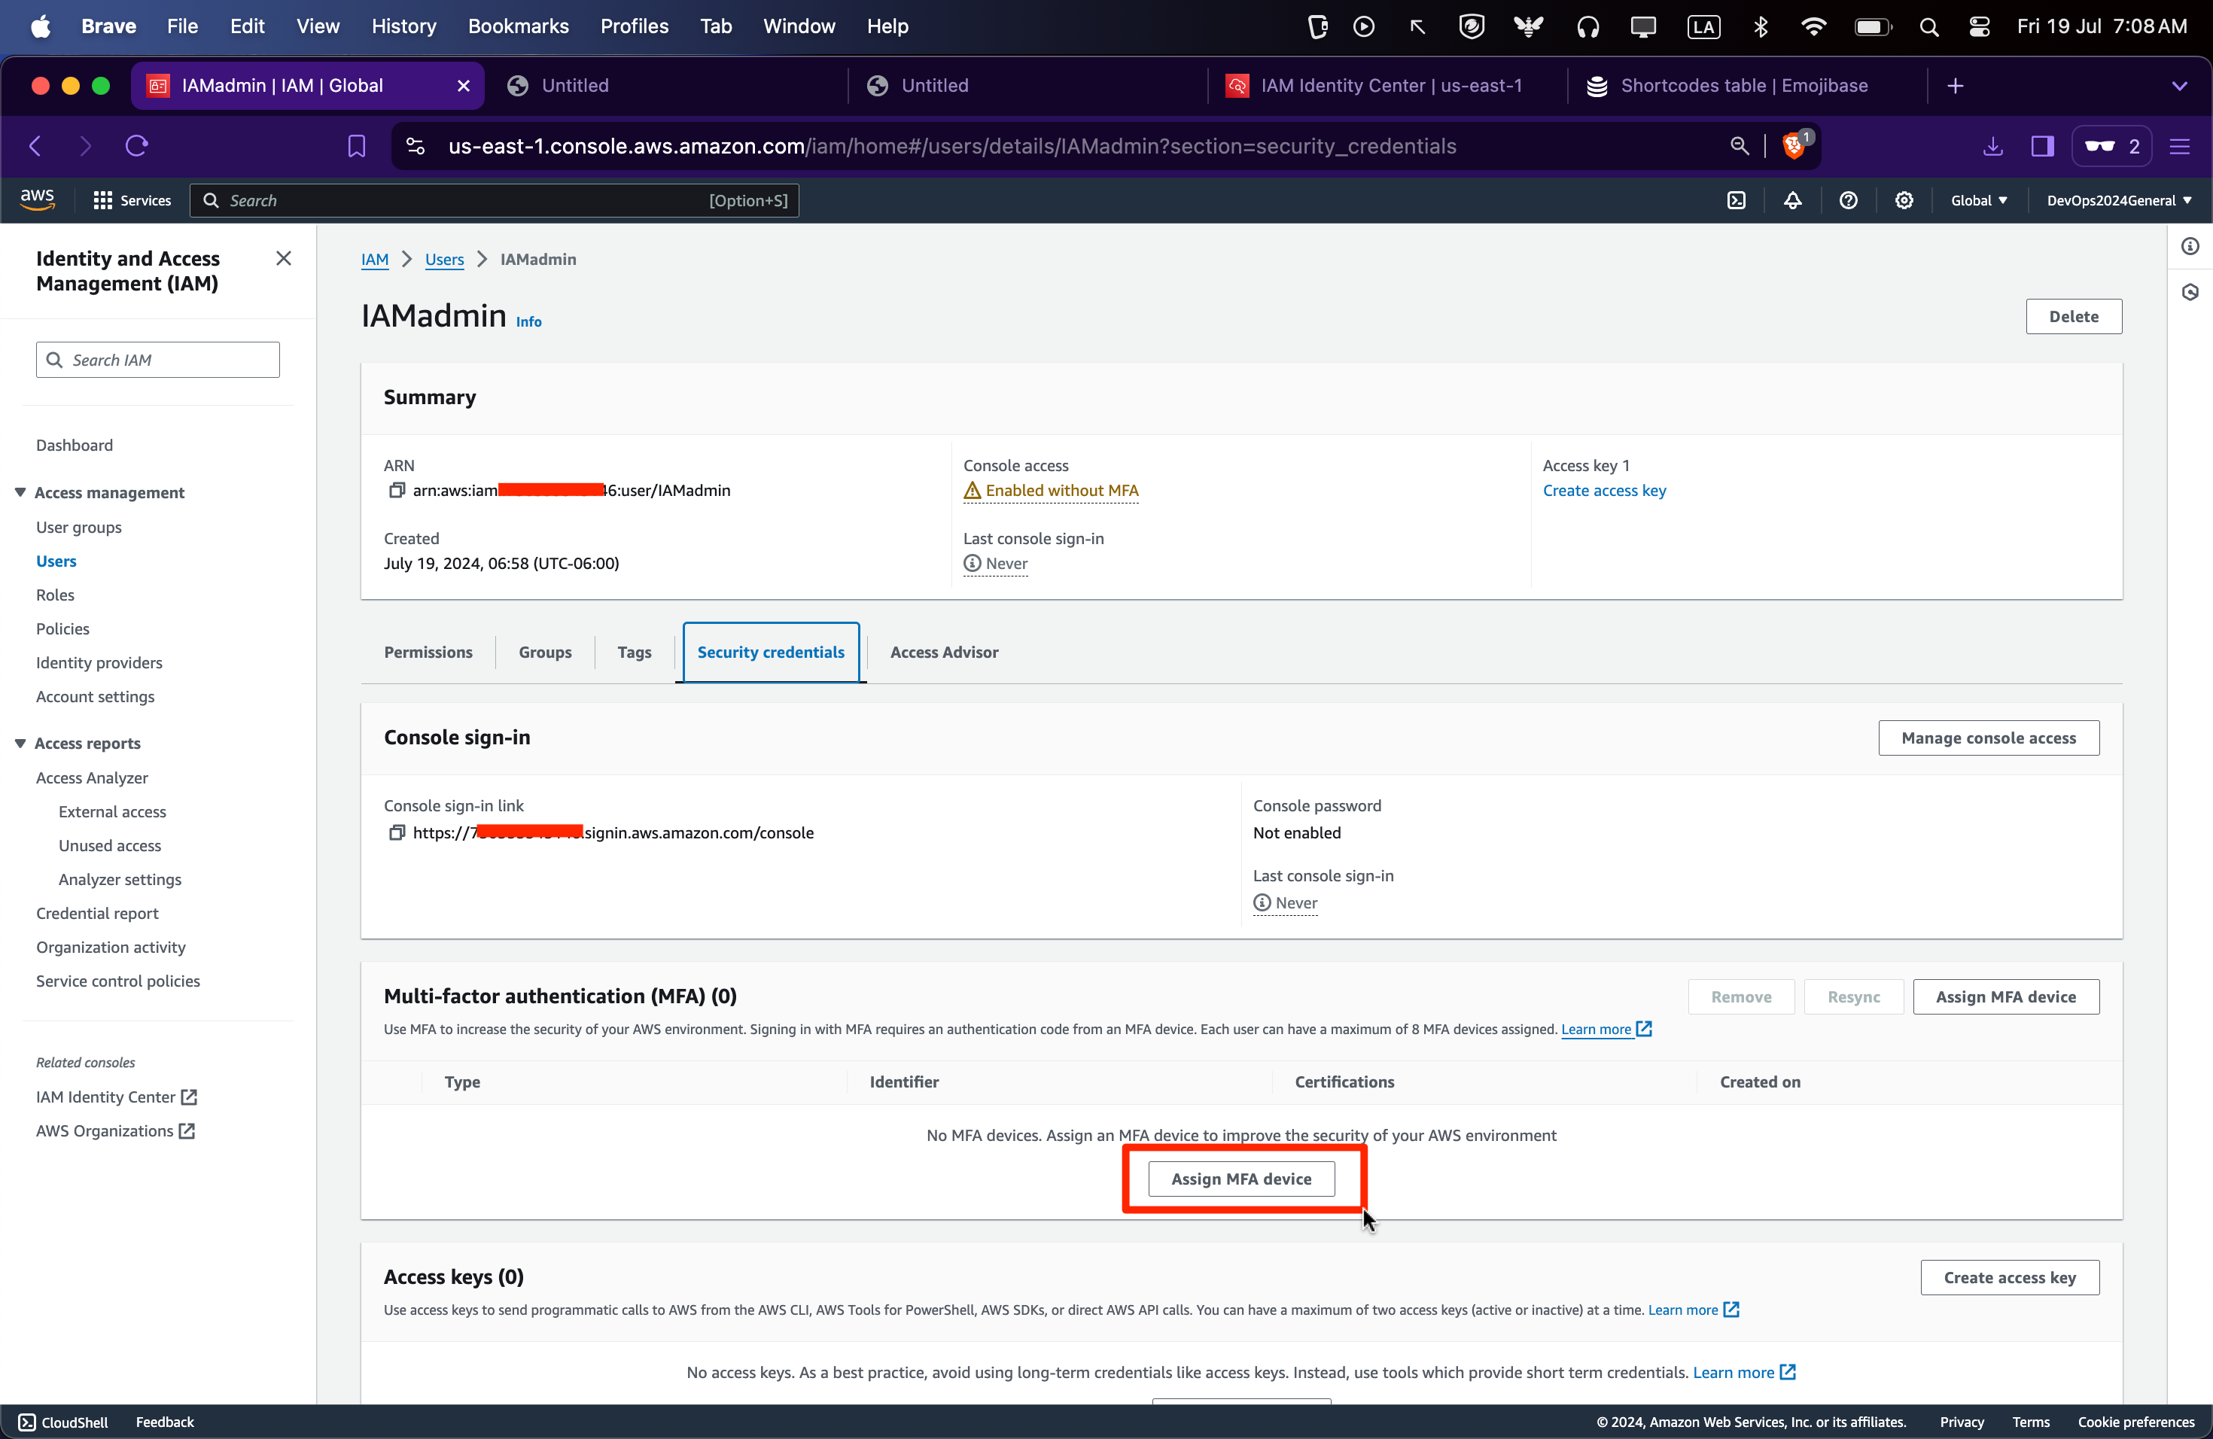Open IAM Identity Center browser tab
Image resolution: width=2213 pixels, height=1439 pixels.
(1390, 86)
